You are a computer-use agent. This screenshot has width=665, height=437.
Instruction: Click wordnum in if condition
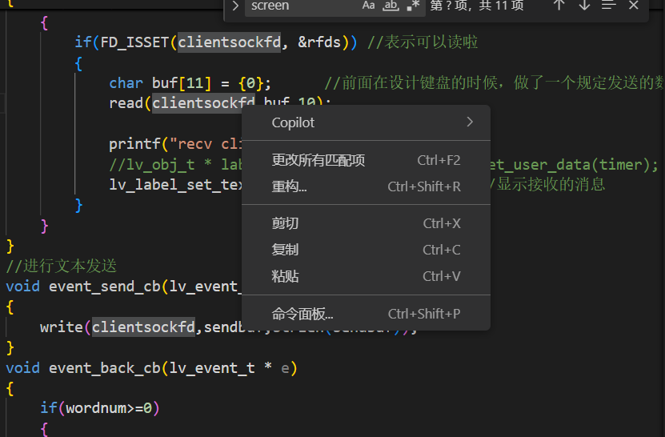click(96, 408)
